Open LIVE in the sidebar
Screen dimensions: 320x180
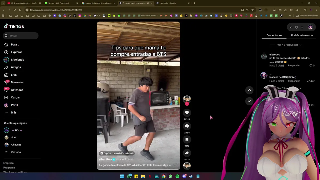[x=14, y=75]
